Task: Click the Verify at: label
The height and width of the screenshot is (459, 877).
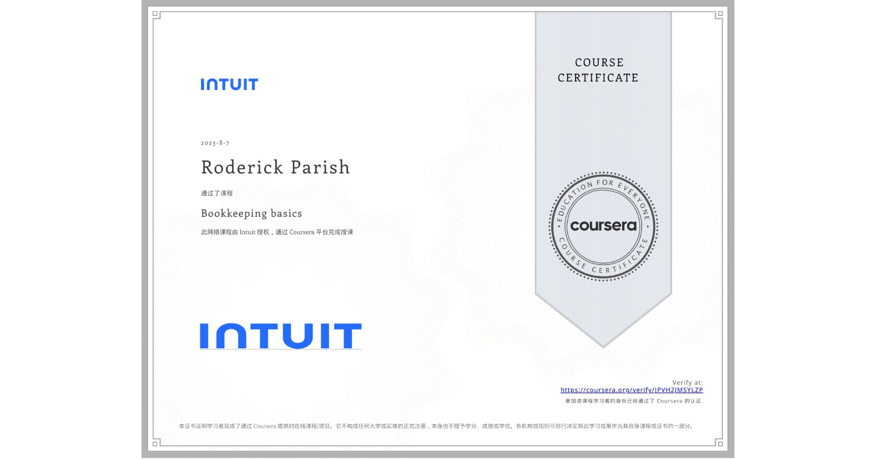Action: tap(687, 382)
